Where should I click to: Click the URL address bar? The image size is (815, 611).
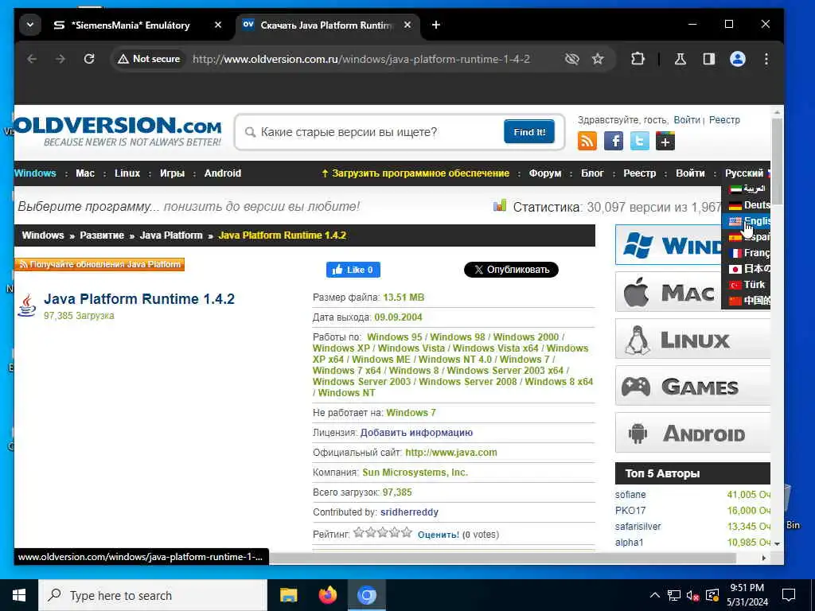coord(361,59)
